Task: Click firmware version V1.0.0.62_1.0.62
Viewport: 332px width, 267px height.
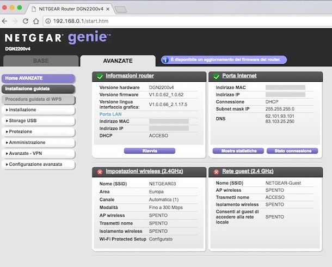Action: (166, 95)
